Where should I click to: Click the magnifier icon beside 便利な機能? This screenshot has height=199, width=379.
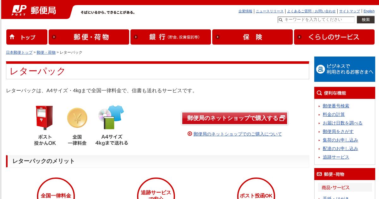point(319,93)
